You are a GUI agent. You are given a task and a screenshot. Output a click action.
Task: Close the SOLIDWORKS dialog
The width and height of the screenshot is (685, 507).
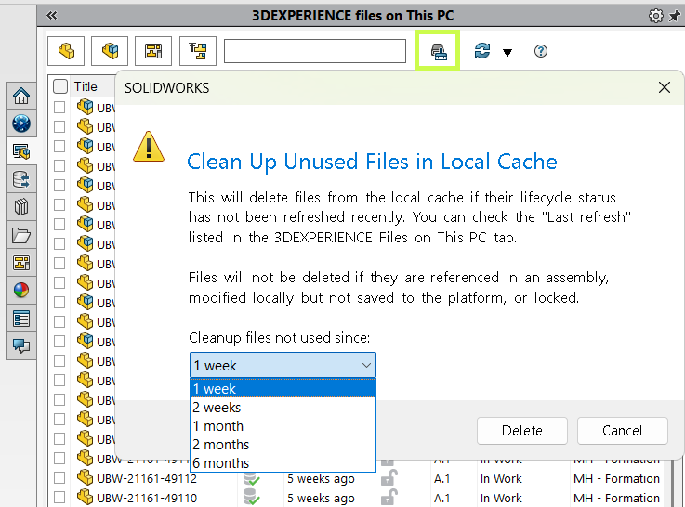coord(664,87)
